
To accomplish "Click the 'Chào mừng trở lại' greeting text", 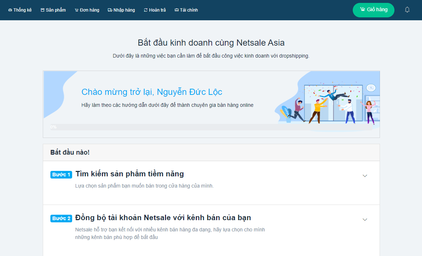I will coord(152,92).
